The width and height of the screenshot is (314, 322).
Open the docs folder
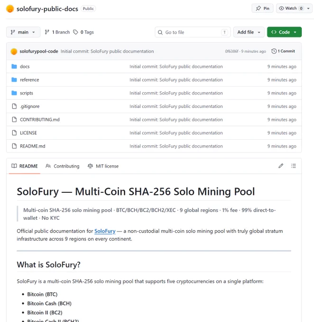[x=25, y=67]
